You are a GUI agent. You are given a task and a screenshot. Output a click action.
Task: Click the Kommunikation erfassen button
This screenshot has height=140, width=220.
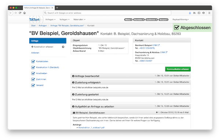(178, 69)
